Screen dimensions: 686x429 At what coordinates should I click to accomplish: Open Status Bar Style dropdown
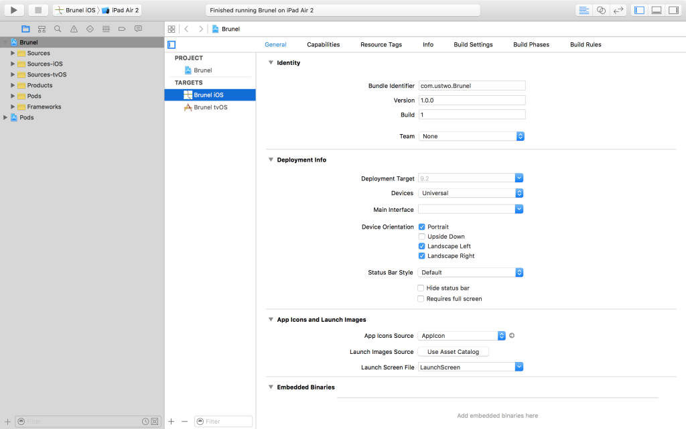tap(471, 272)
